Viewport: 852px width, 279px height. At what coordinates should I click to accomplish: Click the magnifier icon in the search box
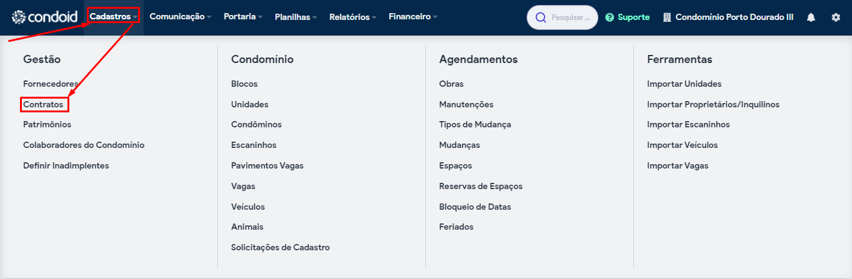click(x=541, y=17)
